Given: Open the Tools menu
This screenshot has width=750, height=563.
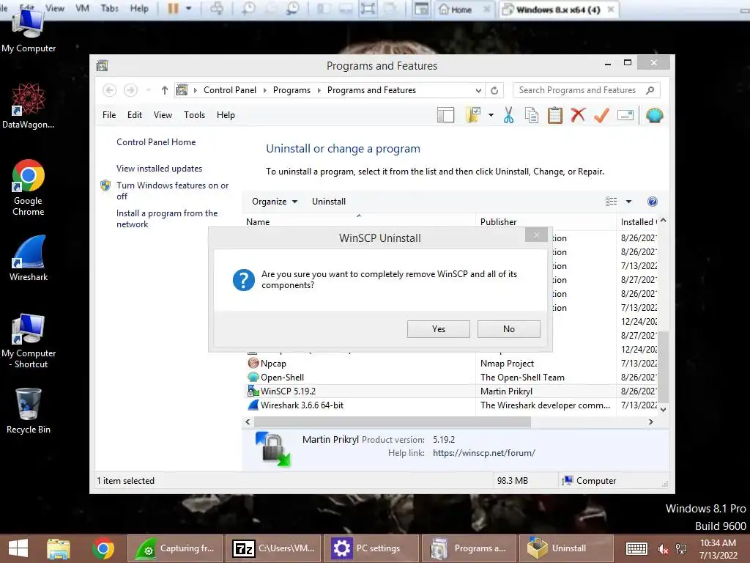Looking at the screenshot, I should click(194, 115).
